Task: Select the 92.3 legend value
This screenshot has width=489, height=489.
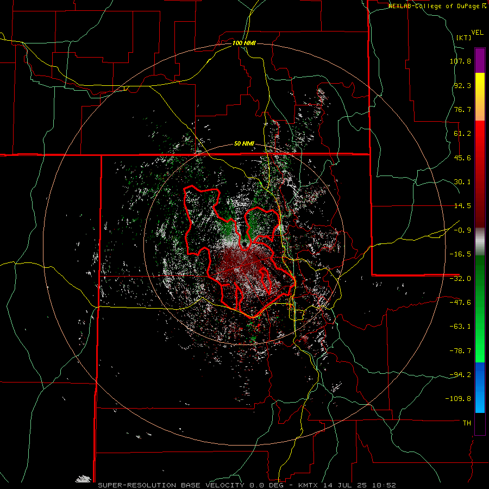Action: click(462, 85)
